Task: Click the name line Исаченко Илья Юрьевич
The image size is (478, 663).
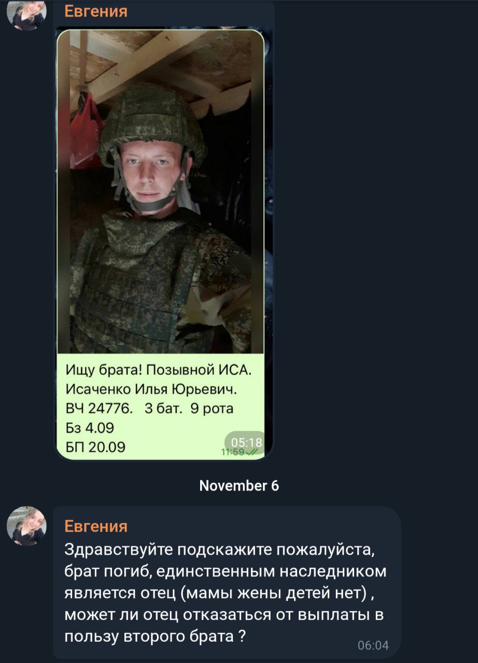Action: pyautogui.click(x=151, y=389)
